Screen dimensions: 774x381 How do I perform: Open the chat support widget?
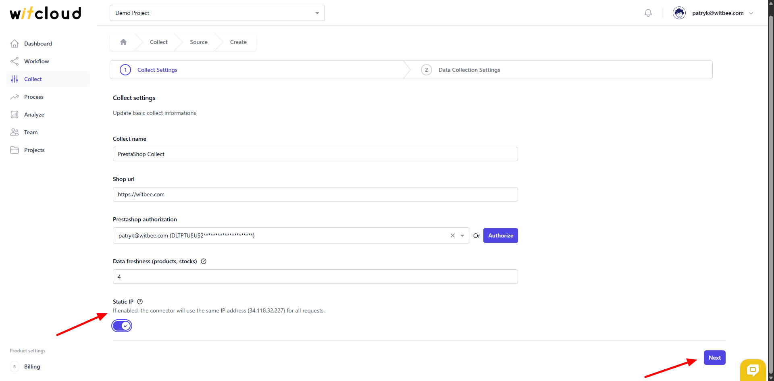tap(753, 369)
